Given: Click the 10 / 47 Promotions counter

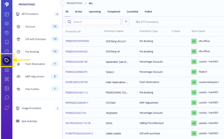Looking at the screenshot, I should pos(147,22).
